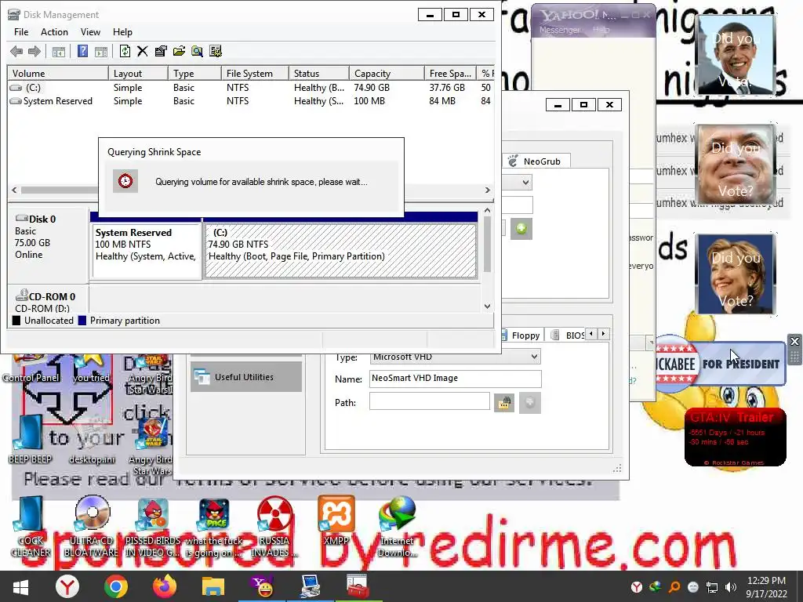This screenshot has width=803, height=602.
Task: Switch to the Floppy tab in EasyBCD
Action: 521,335
